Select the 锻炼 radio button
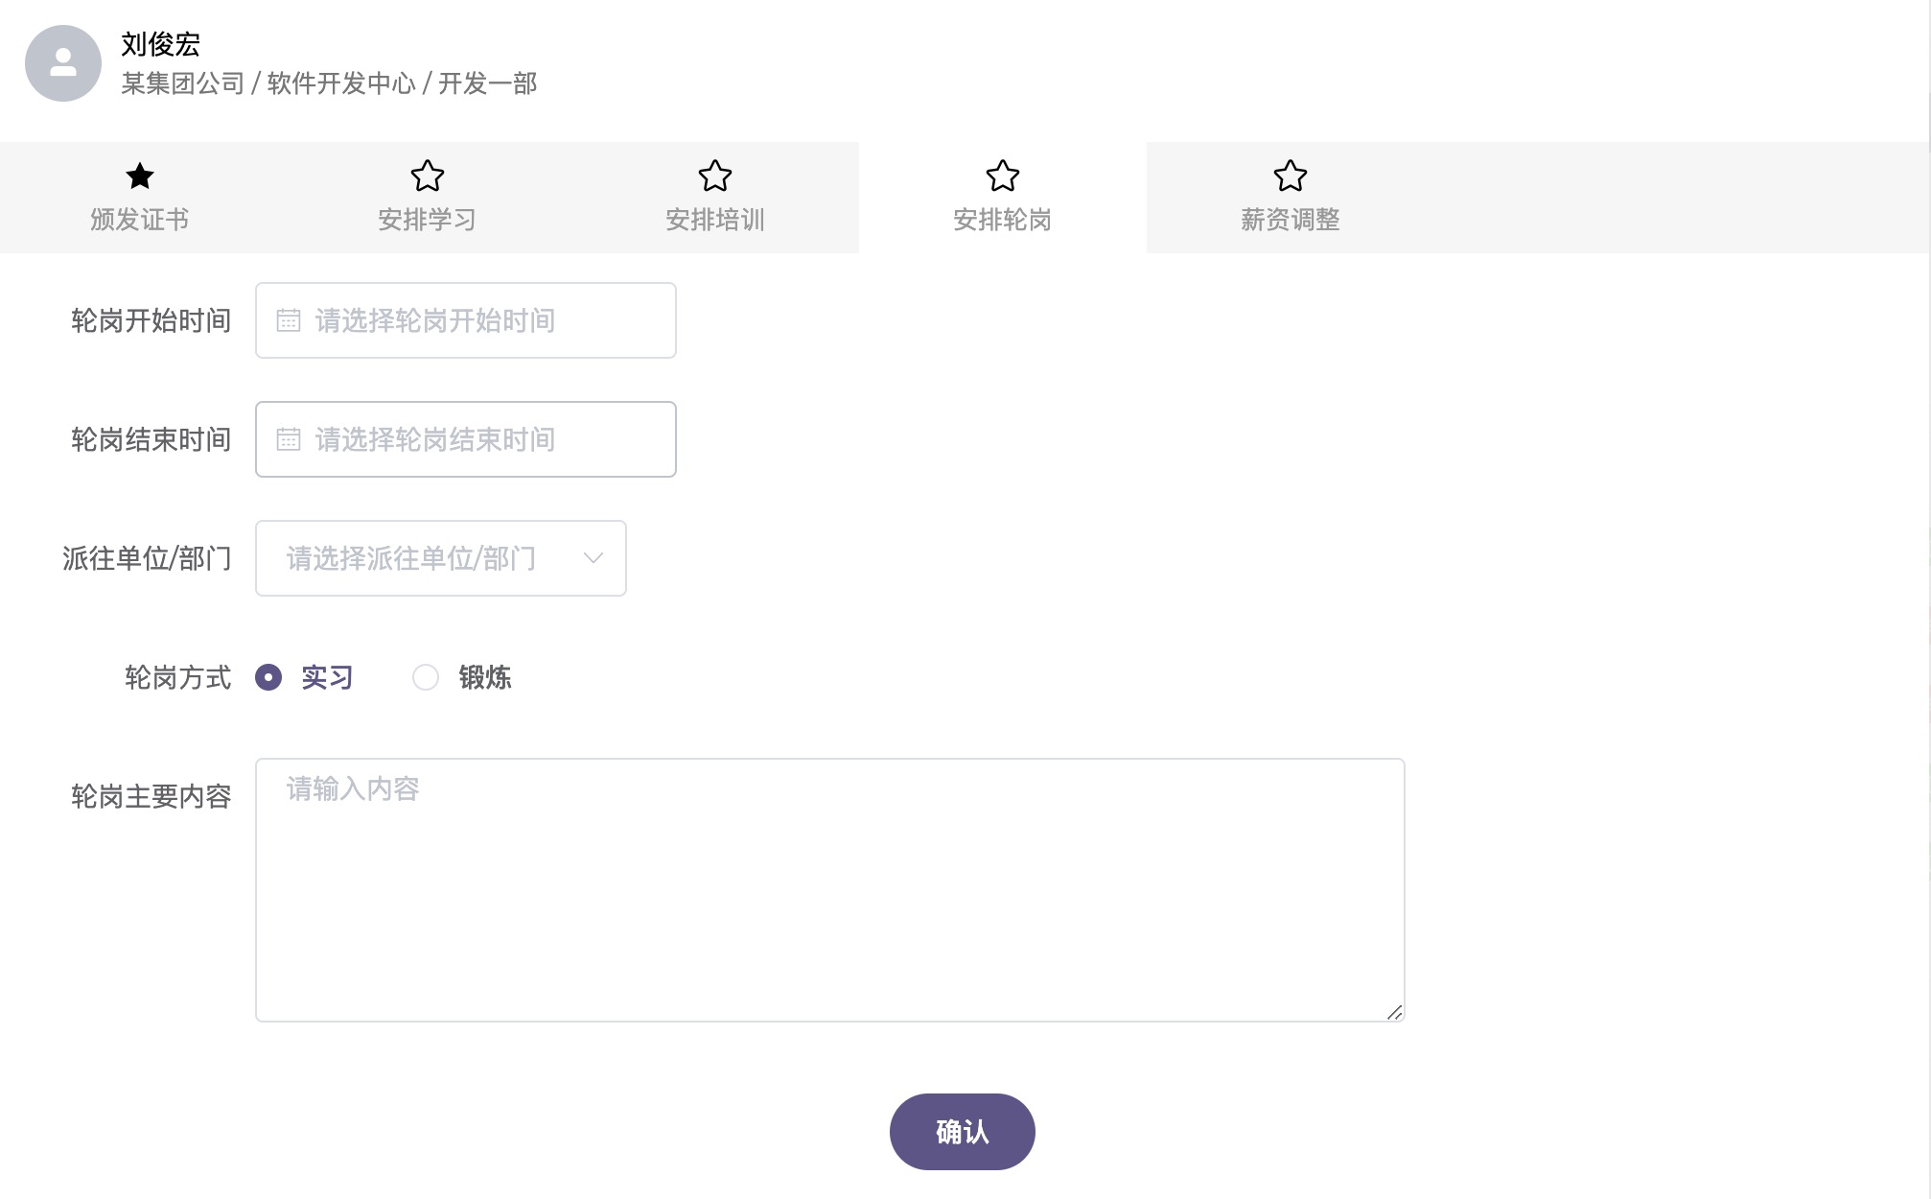1931x1199 pixels. [426, 678]
